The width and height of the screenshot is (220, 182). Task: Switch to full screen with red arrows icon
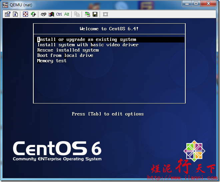pos(25,14)
